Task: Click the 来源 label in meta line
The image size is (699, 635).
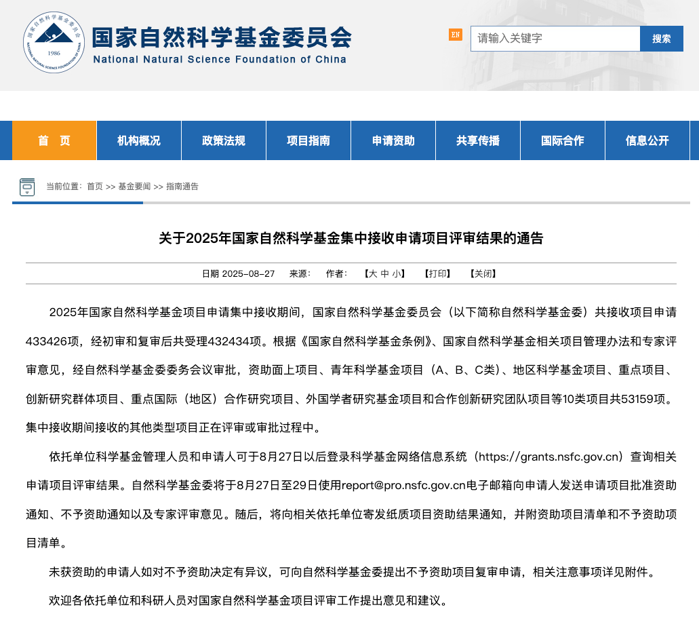Action: pos(300,274)
